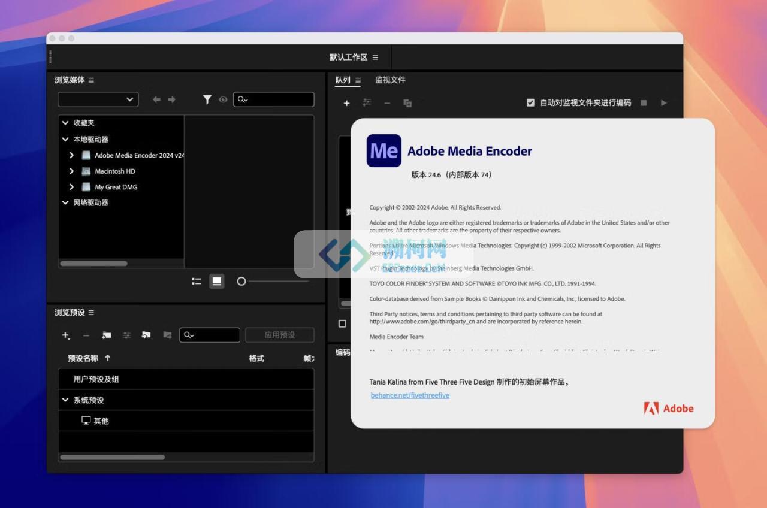Click the create new preset plus icon

(x=66, y=335)
